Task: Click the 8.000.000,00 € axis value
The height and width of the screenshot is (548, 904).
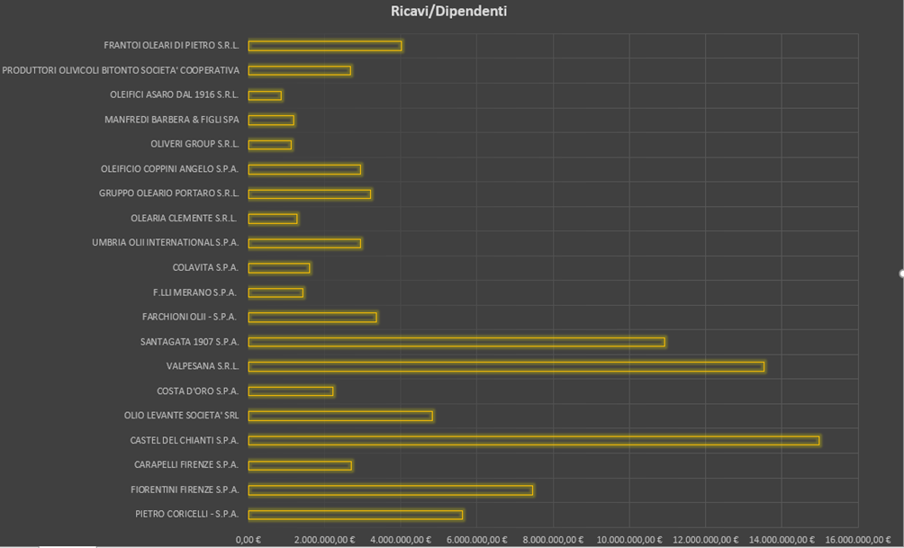Action: [553, 539]
